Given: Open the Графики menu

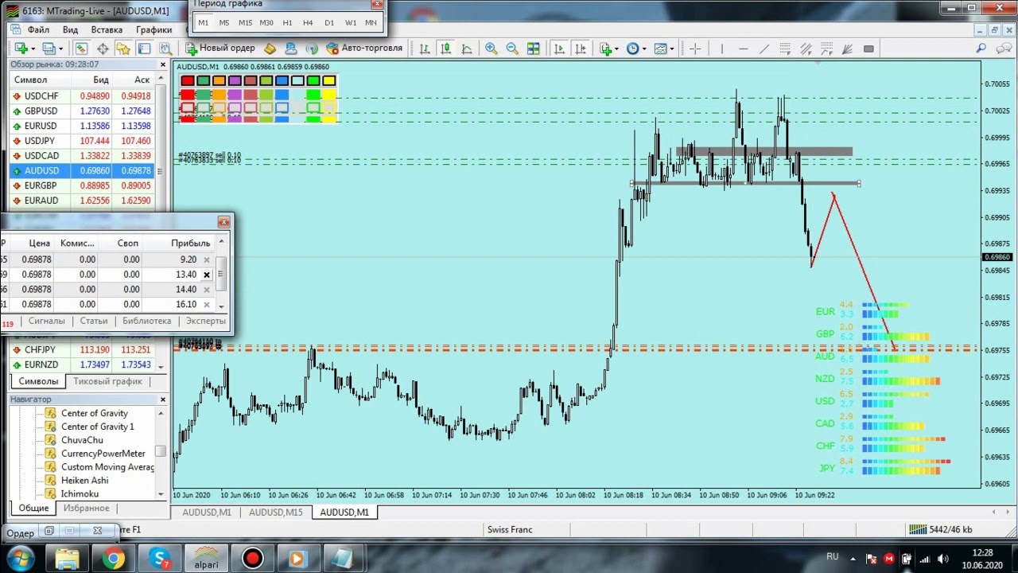Looking at the screenshot, I should [153, 29].
